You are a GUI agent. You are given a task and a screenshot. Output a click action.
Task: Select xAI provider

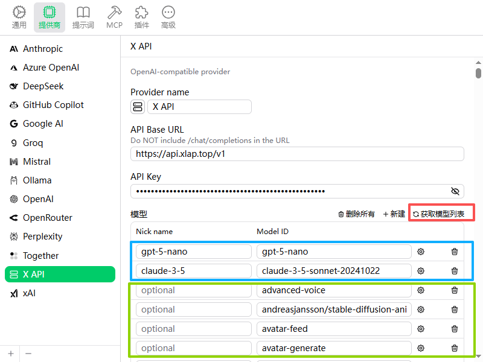pyautogui.click(x=60, y=293)
